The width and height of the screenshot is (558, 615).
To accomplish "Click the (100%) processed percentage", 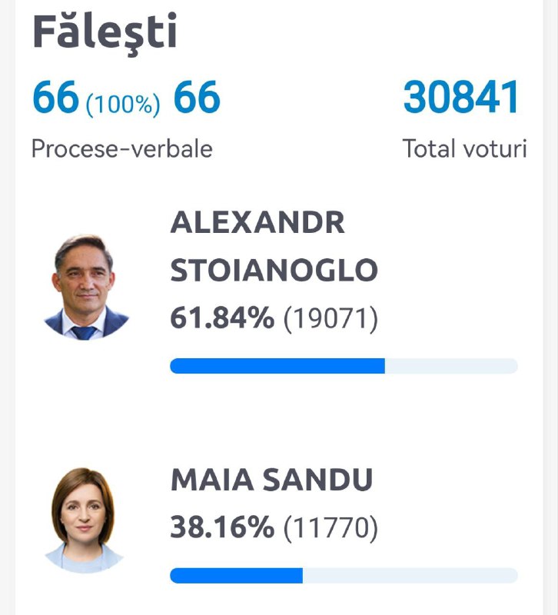I will click(x=123, y=105).
